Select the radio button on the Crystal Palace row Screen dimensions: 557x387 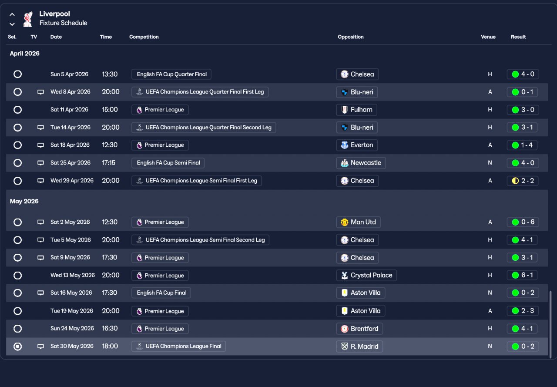17,275
